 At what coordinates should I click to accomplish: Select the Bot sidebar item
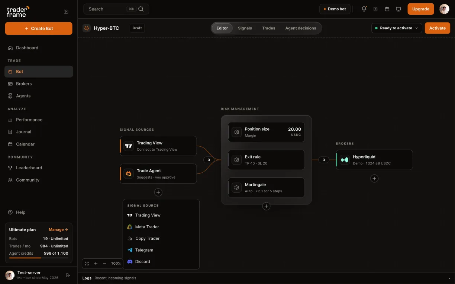point(39,72)
